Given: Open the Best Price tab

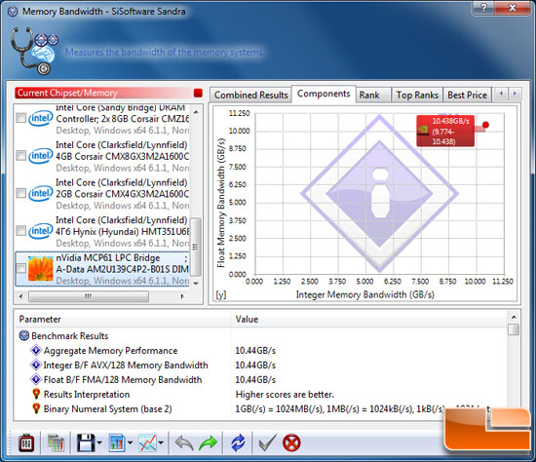Looking at the screenshot, I should pos(467,96).
